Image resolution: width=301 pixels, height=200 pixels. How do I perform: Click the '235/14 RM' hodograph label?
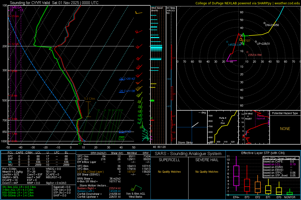pos(255,55)
